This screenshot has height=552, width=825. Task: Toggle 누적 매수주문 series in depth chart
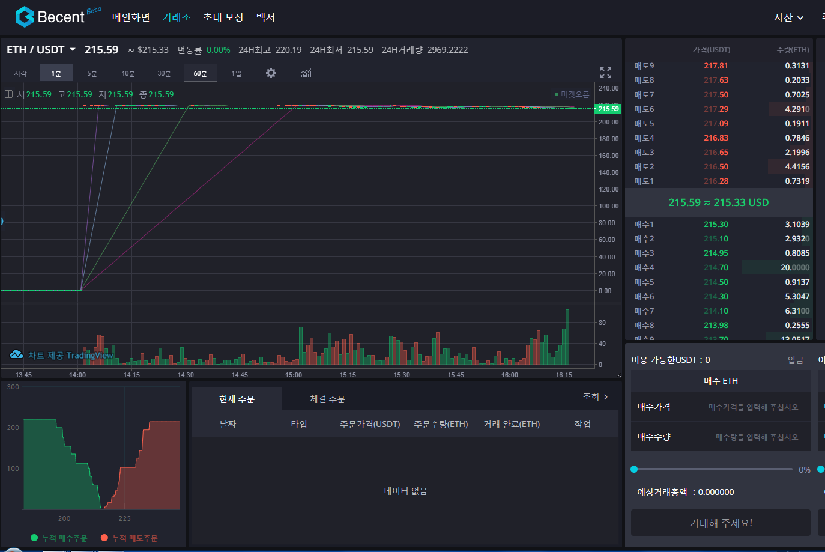pos(59,538)
